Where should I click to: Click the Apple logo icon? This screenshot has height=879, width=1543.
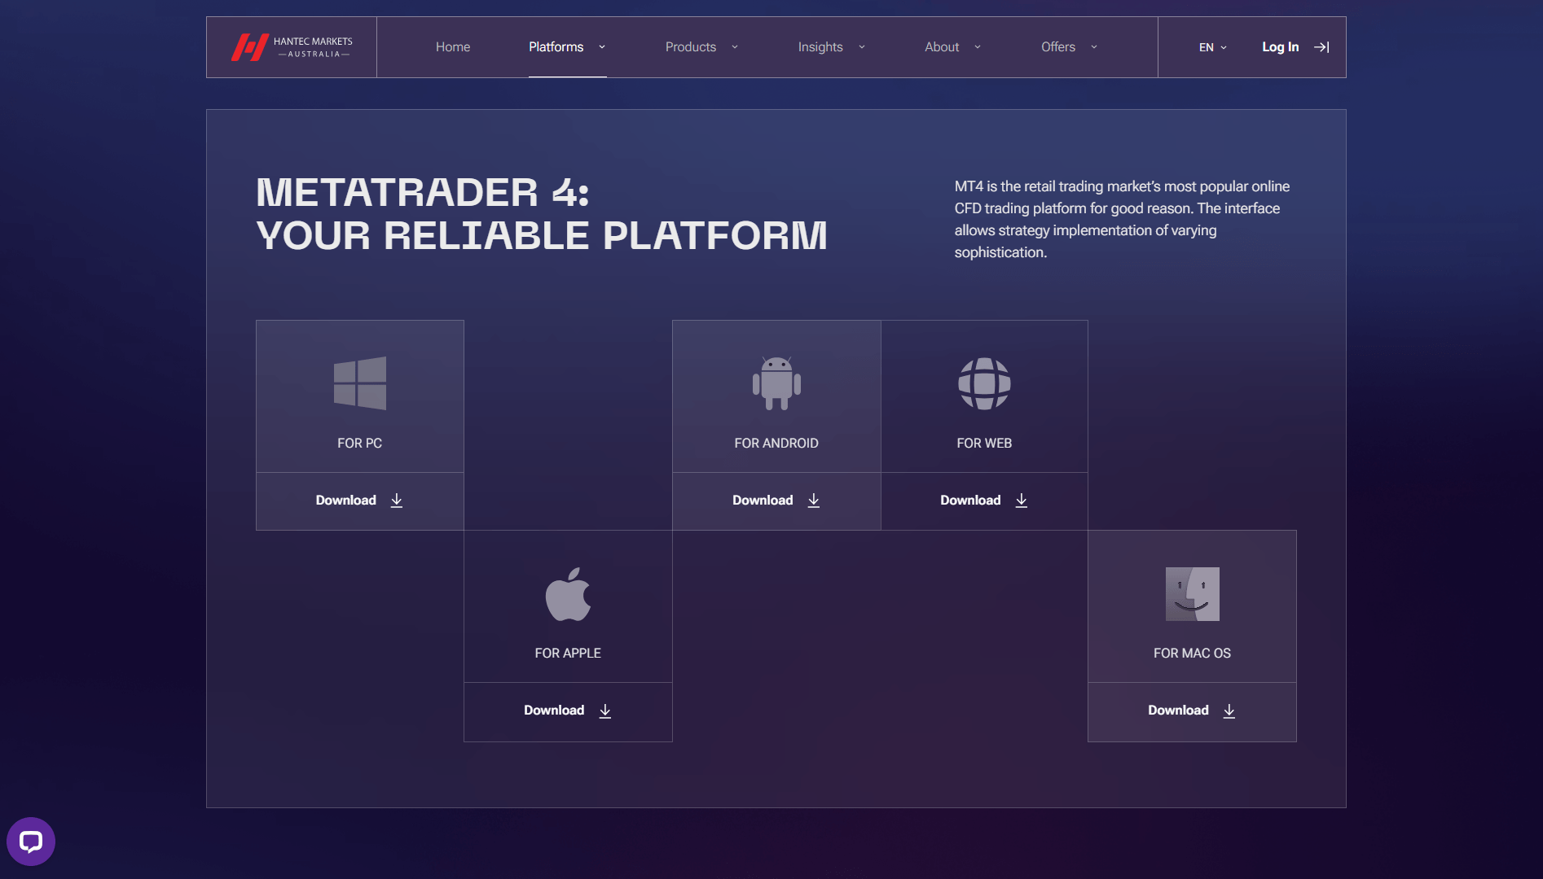coord(568,594)
